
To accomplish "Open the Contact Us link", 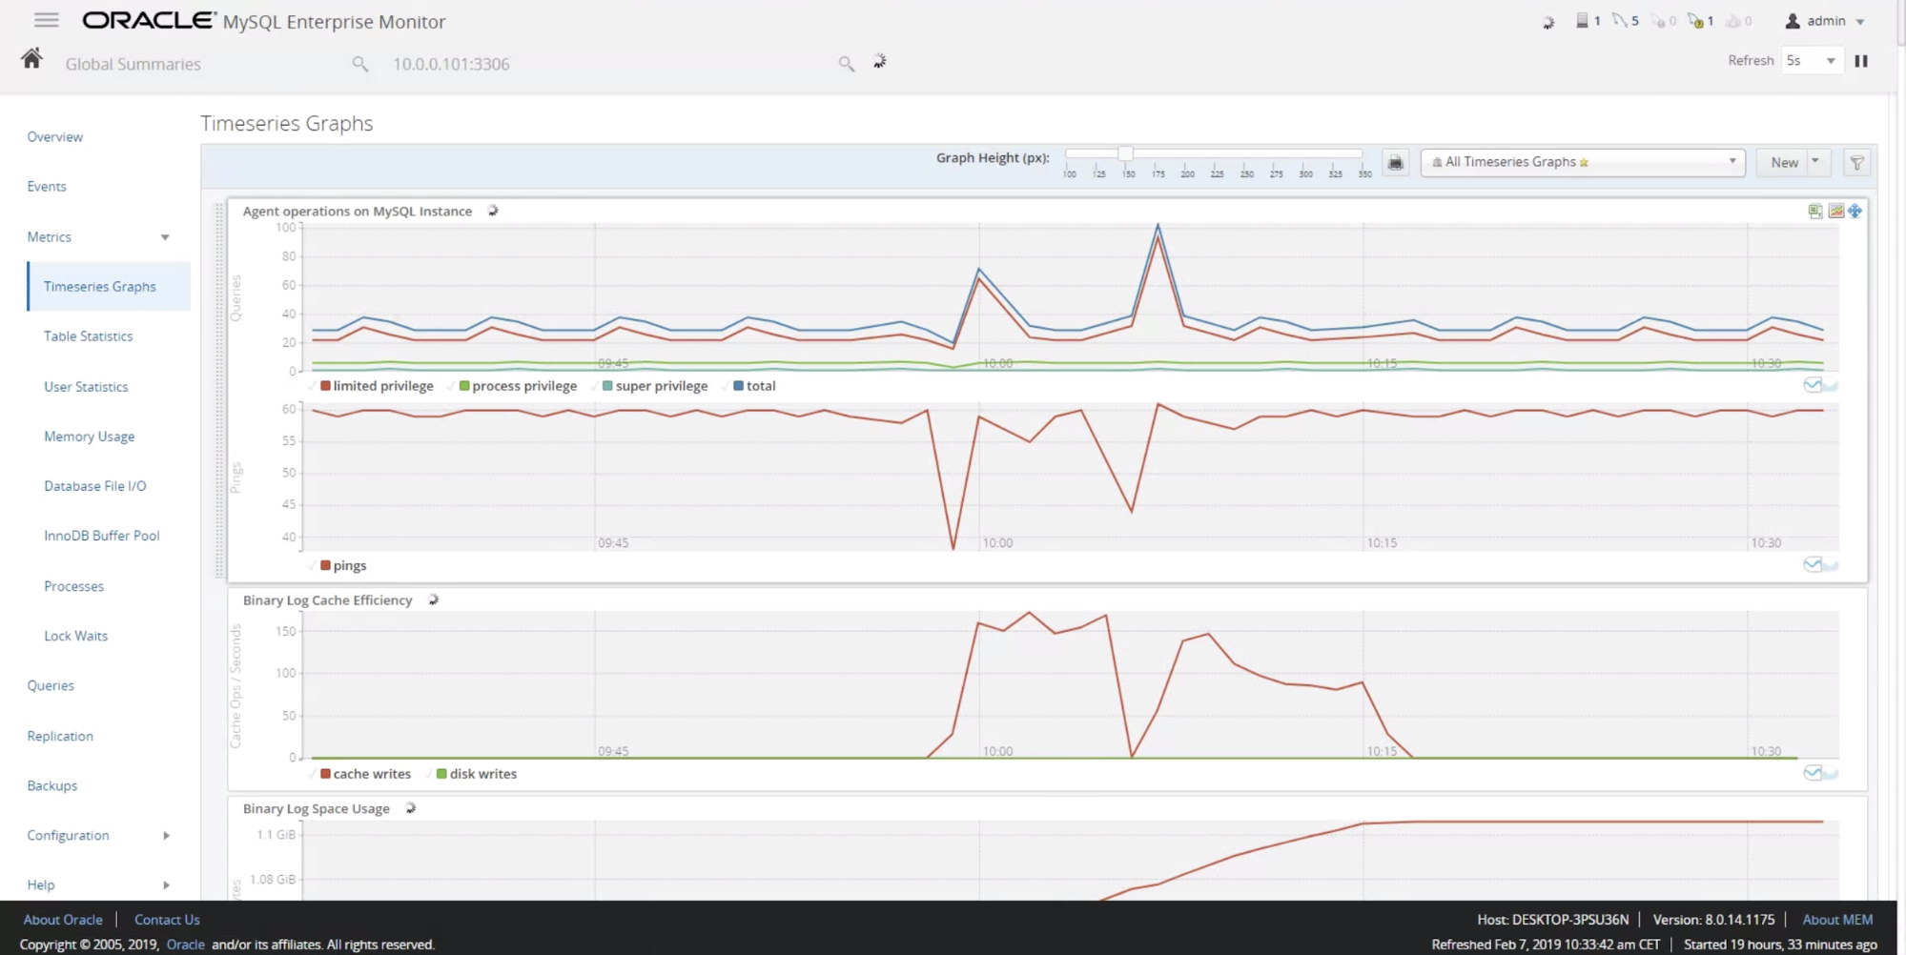I will pyautogui.click(x=167, y=920).
